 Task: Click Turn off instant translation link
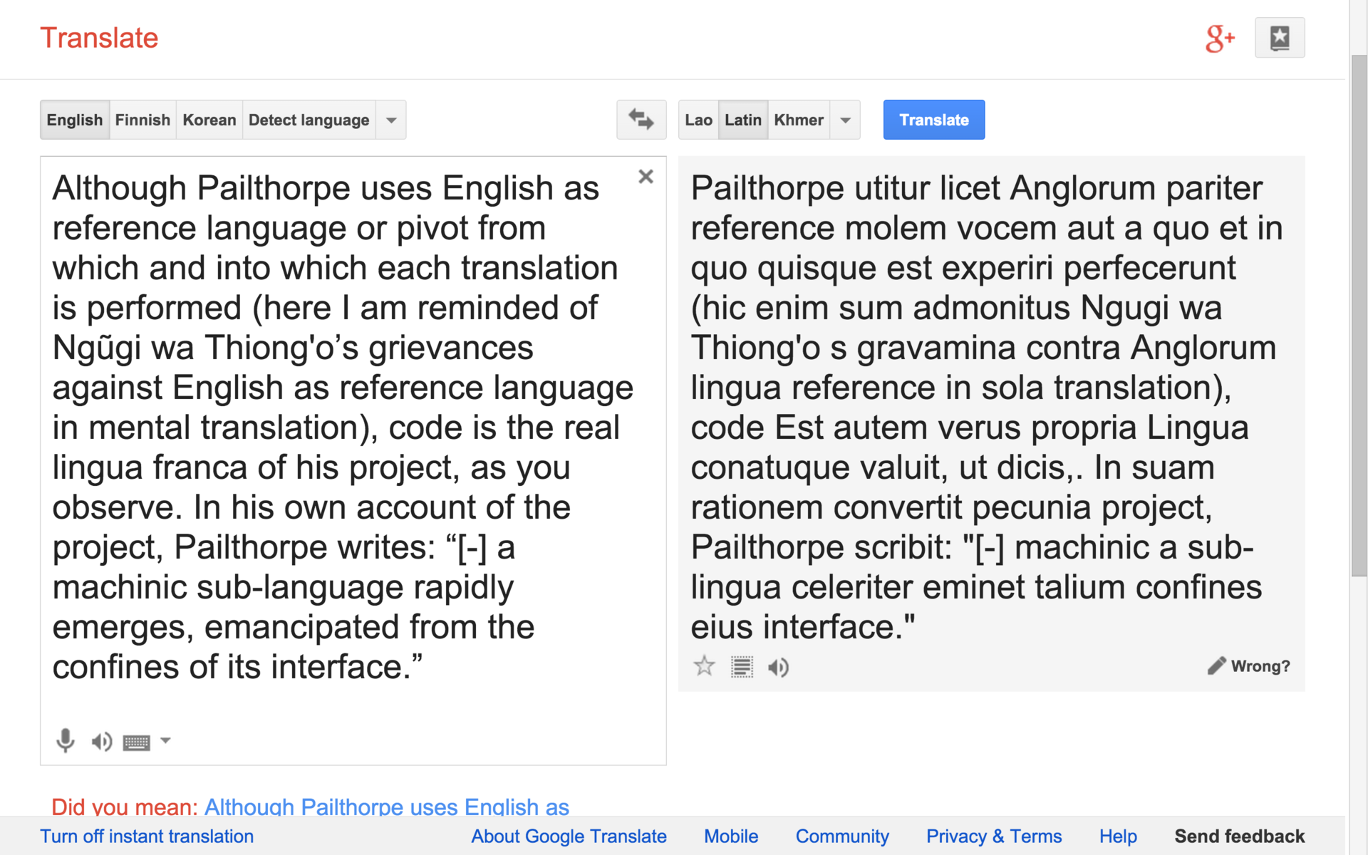147,836
